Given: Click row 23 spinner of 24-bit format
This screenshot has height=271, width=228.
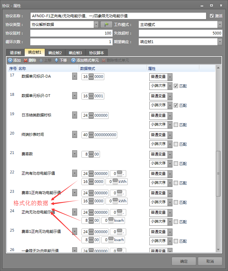Looking at the screenshot, I should (91, 193).
